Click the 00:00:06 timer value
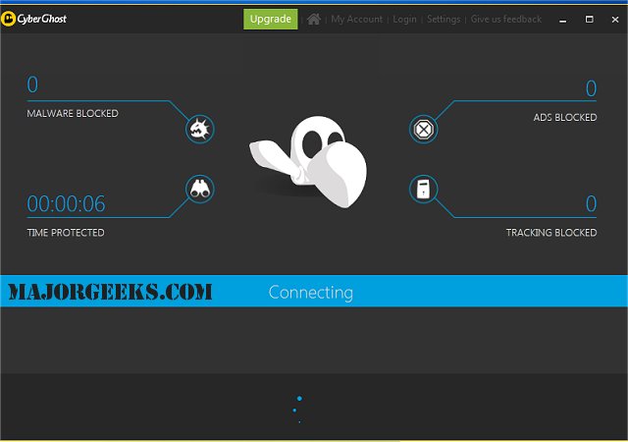This screenshot has height=442, width=628. 66,203
